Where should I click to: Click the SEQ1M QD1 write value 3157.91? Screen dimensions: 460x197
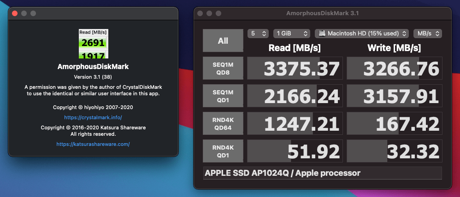[x=394, y=96]
